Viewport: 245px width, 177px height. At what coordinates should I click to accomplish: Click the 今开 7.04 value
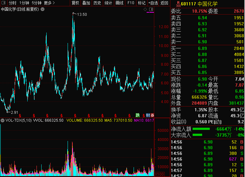click(x=240, y=79)
